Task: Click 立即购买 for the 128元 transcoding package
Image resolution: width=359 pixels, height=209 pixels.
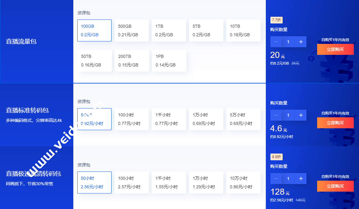Action: point(335,186)
